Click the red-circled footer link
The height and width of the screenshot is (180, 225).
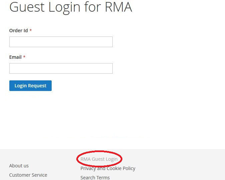[99, 159]
